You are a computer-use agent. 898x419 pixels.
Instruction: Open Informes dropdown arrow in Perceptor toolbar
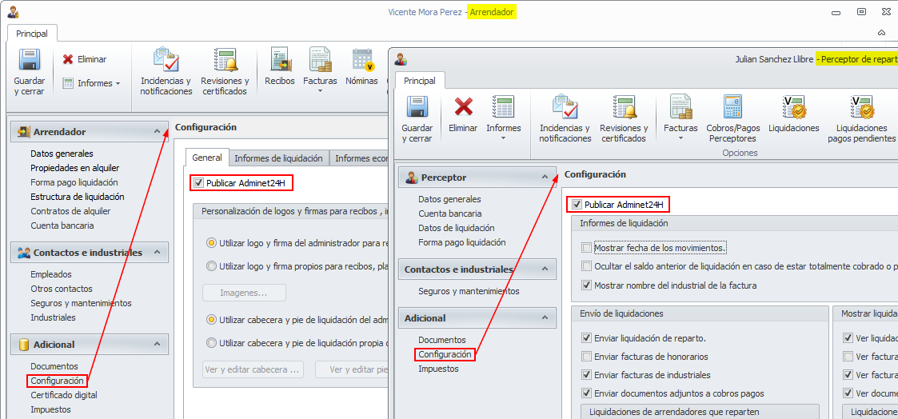click(x=504, y=138)
